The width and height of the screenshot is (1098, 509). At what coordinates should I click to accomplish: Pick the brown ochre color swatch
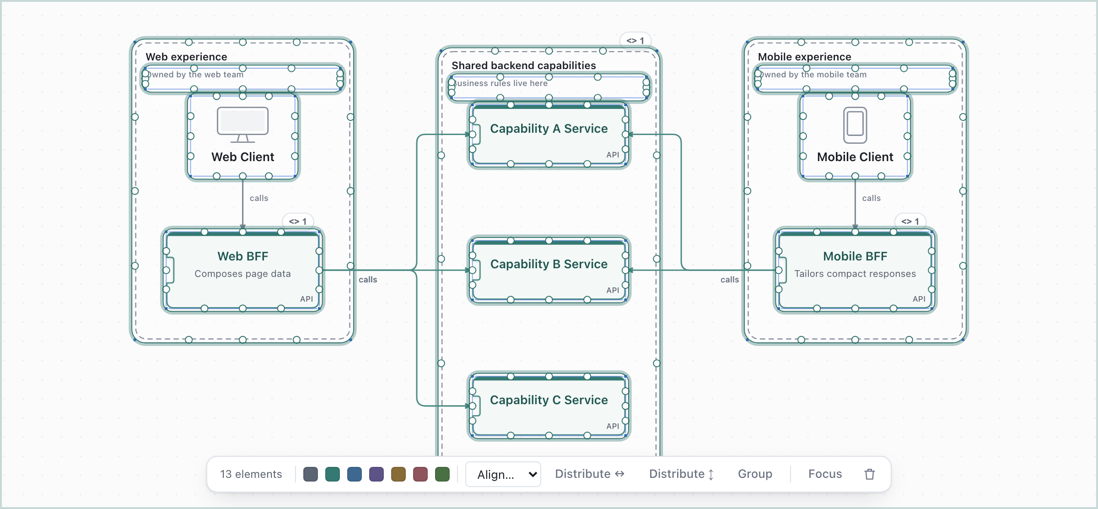tap(398, 474)
